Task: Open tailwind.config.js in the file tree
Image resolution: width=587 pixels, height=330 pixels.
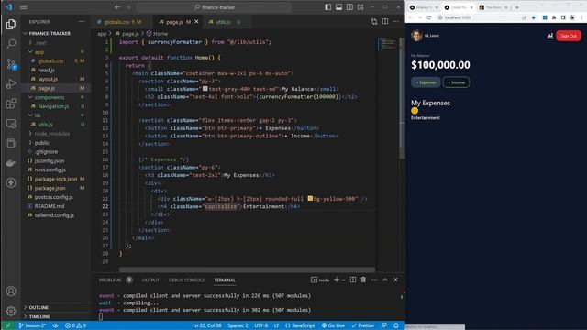Action: click(x=56, y=215)
